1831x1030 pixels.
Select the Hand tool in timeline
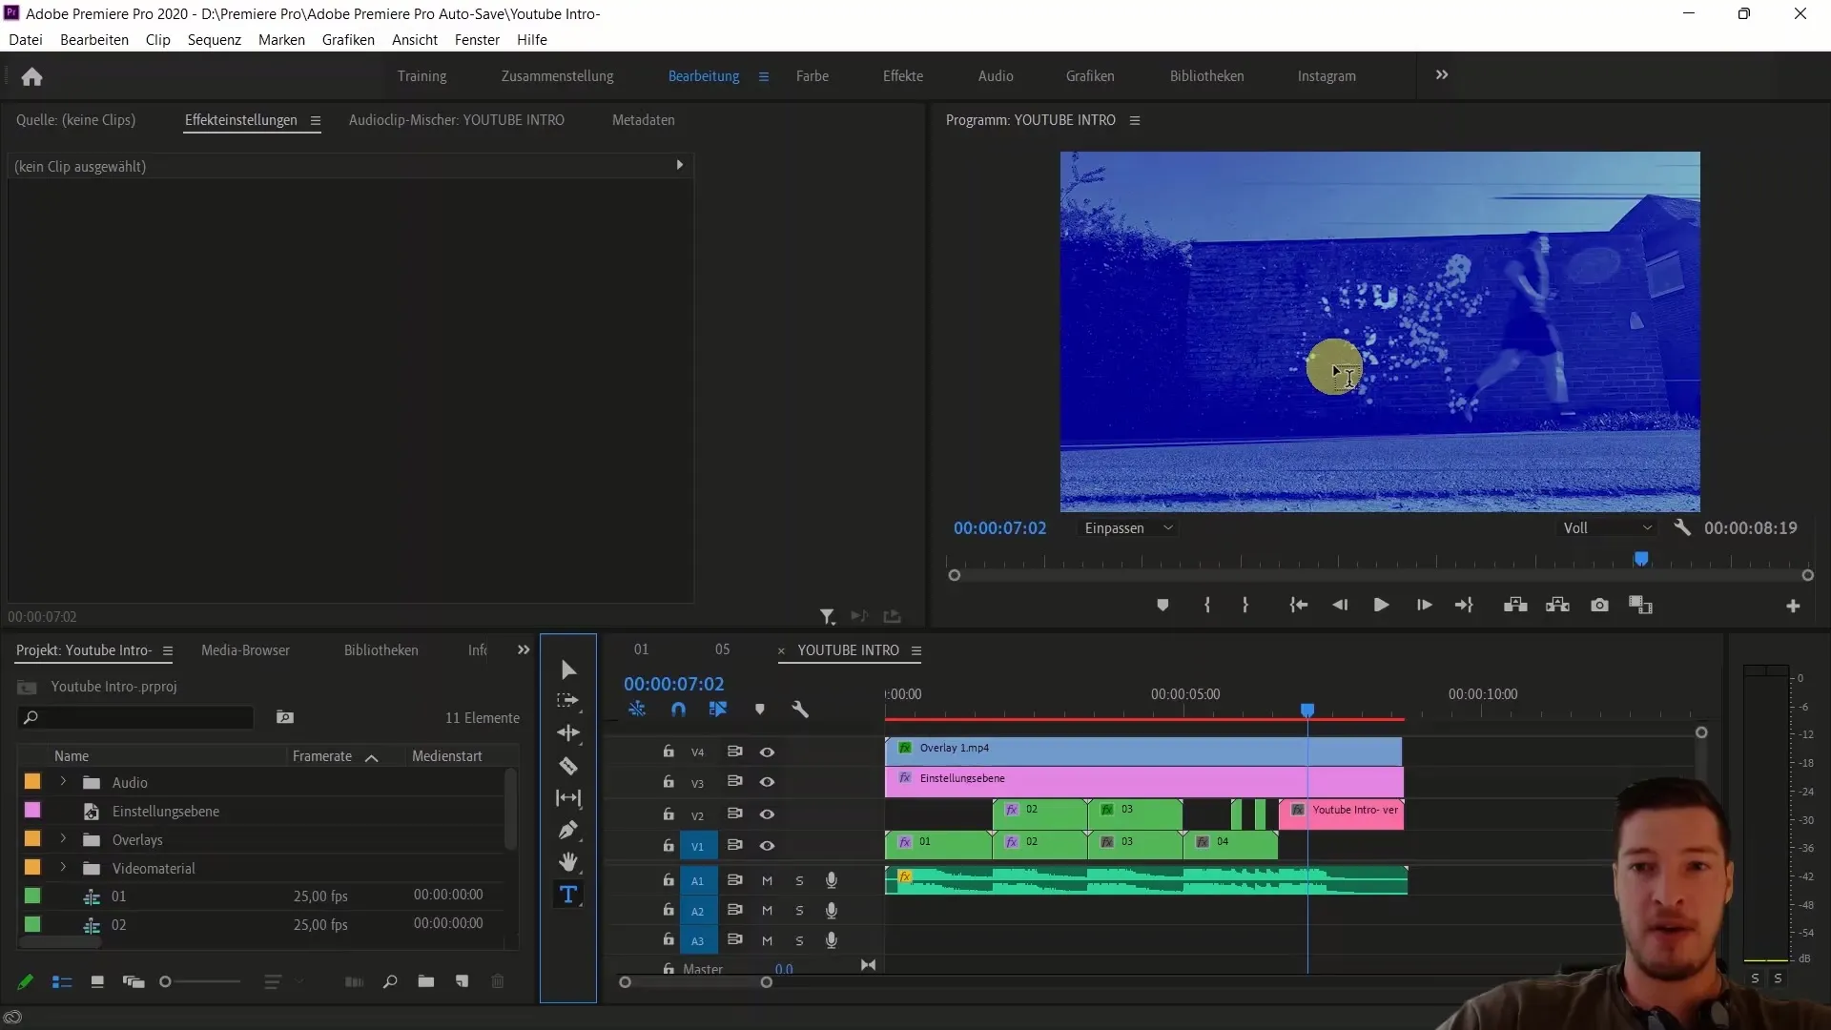(568, 863)
